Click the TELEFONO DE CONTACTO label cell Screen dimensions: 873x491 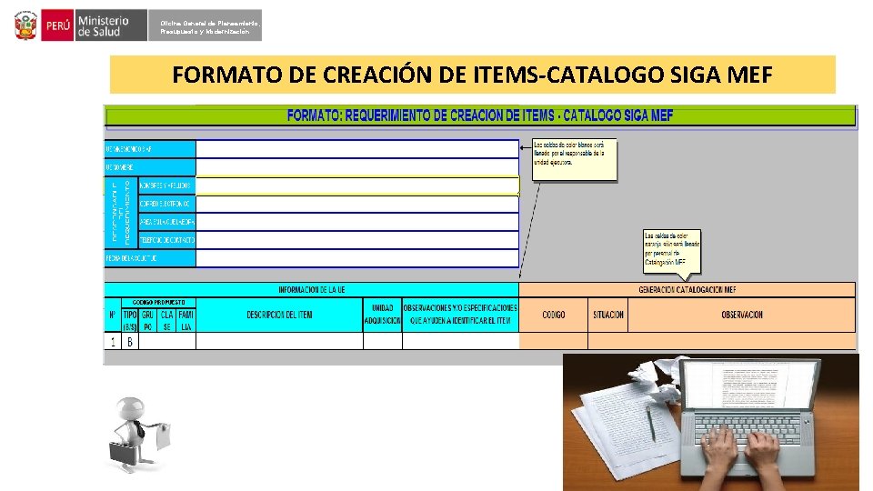tap(166, 240)
